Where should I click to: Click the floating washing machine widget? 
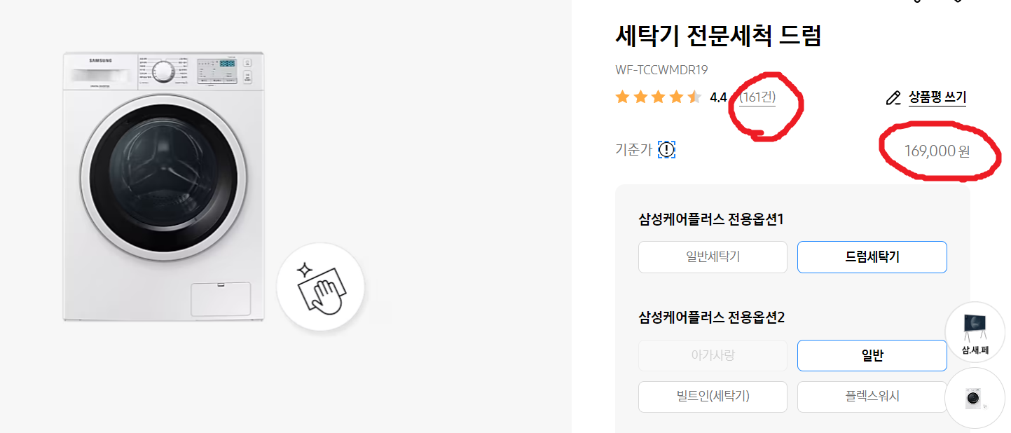pos(975,397)
